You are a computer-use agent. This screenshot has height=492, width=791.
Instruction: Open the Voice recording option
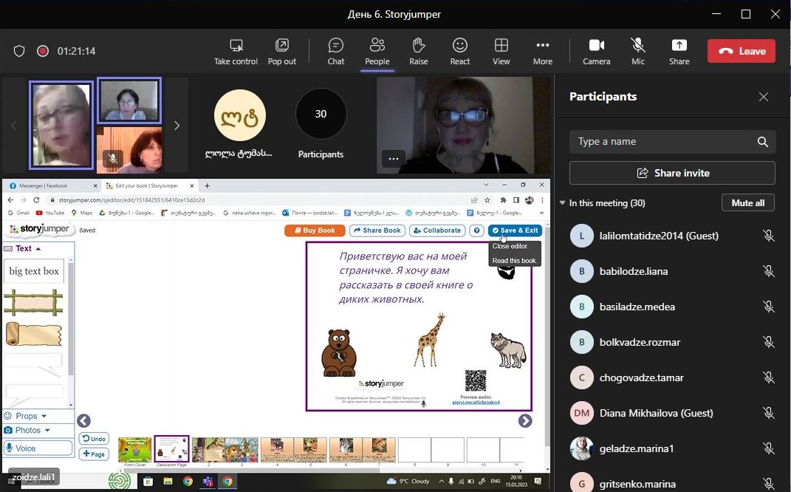tap(38, 448)
